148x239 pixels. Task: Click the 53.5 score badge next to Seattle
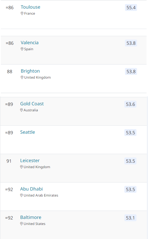(x=130, y=133)
